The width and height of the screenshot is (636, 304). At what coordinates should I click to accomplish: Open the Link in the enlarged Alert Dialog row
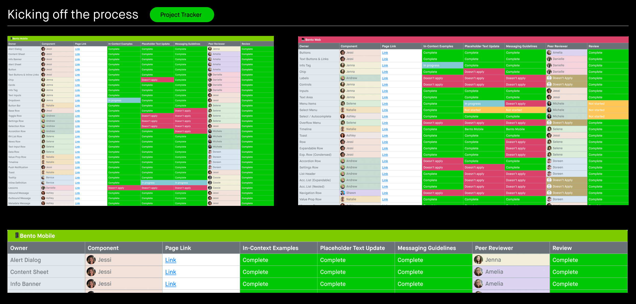click(x=170, y=260)
